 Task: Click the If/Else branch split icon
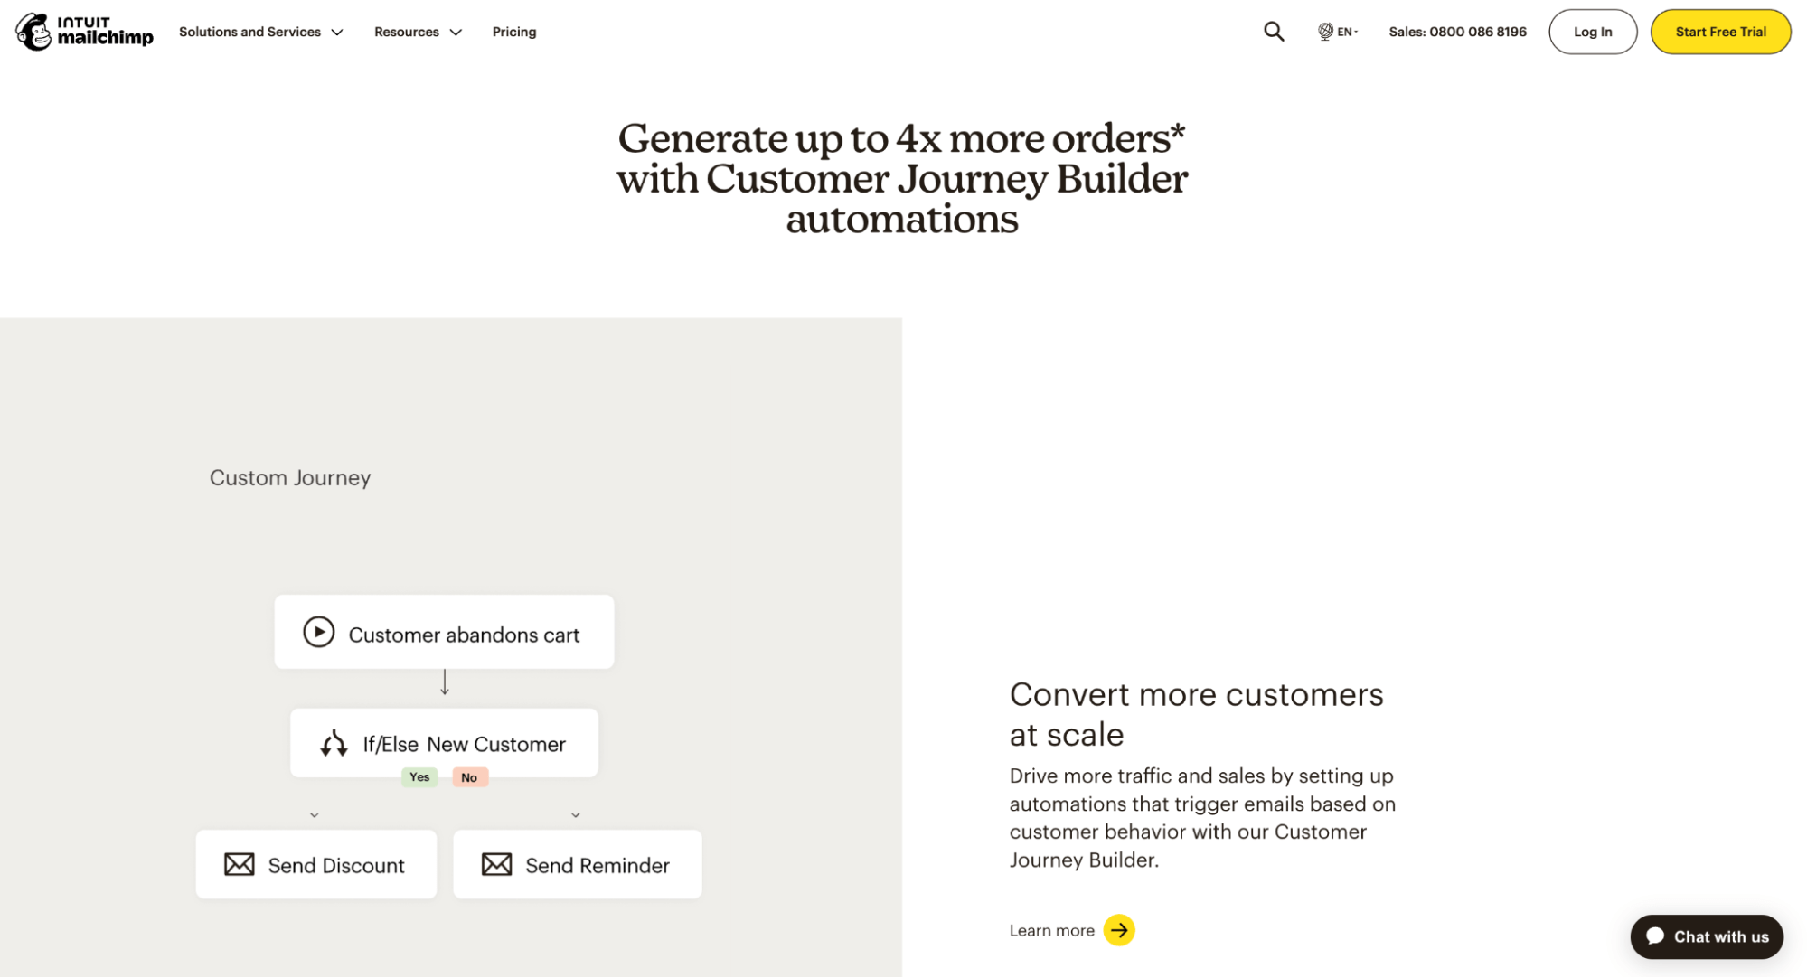tap(334, 743)
